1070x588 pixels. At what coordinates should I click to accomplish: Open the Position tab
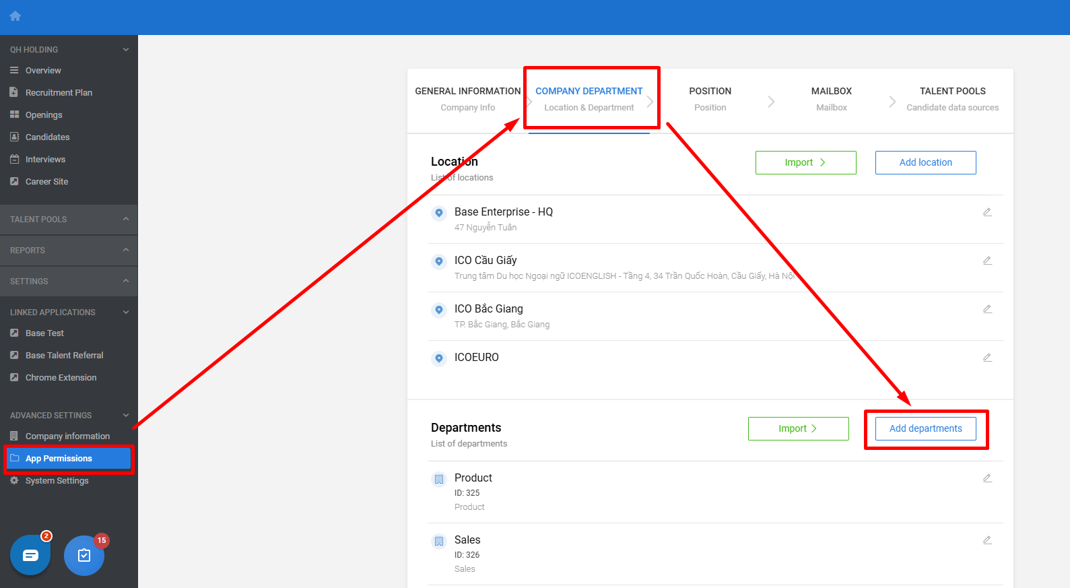point(710,99)
